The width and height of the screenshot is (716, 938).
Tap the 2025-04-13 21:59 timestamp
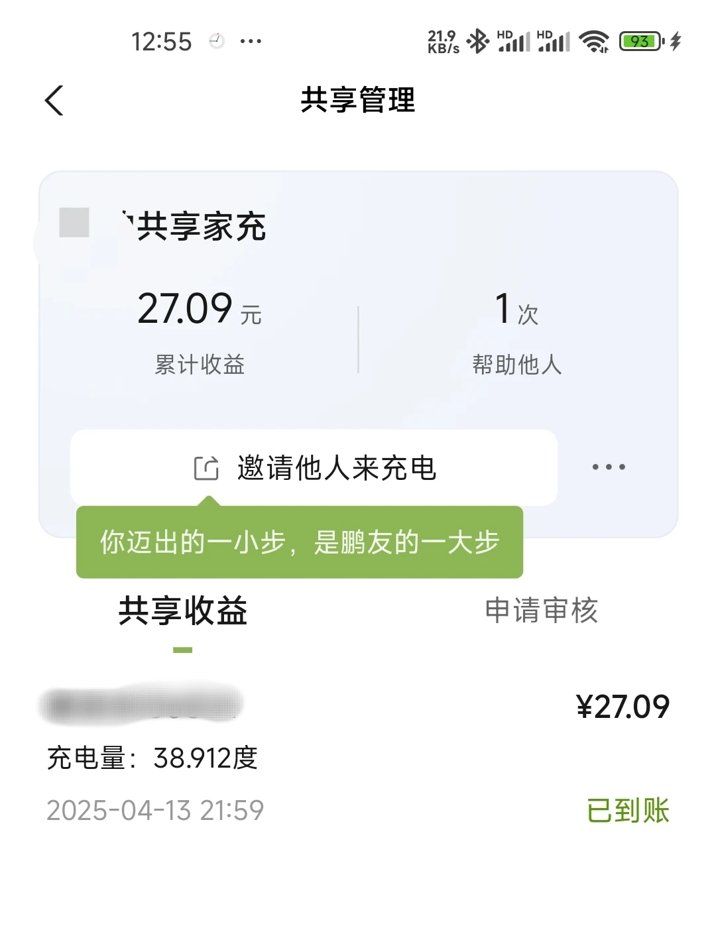155,810
